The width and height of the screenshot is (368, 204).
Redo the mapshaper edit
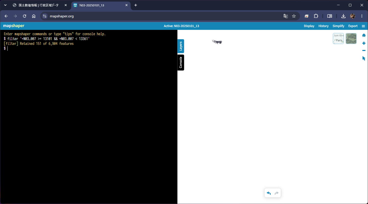(277, 193)
